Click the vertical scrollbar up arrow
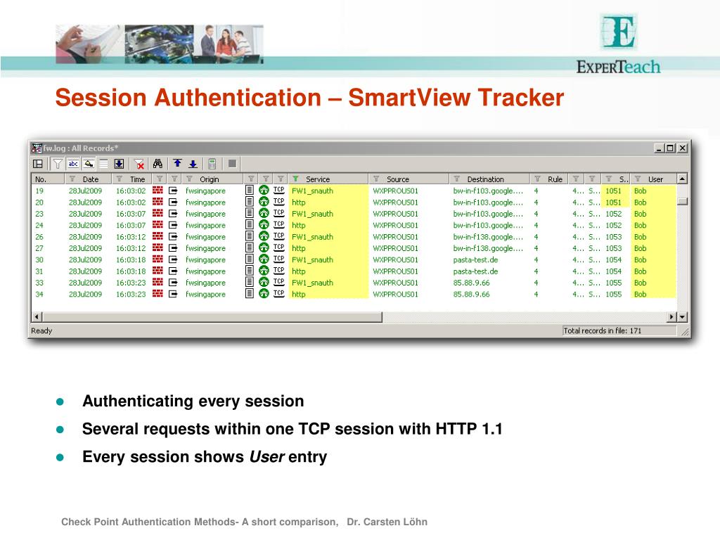Viewport: 720px width, 540px height. click(x=682, y=179)
